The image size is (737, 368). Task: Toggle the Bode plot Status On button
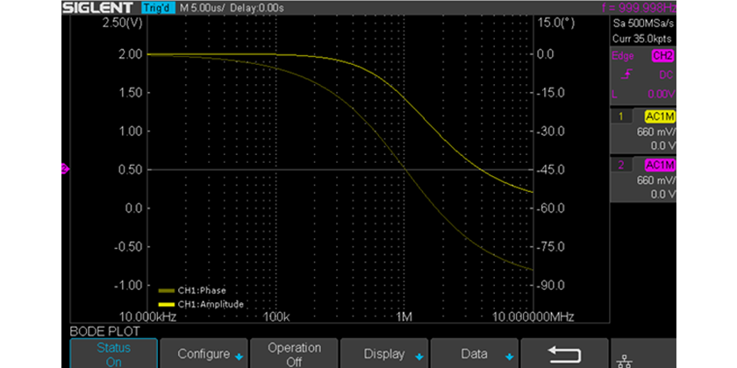113,354
